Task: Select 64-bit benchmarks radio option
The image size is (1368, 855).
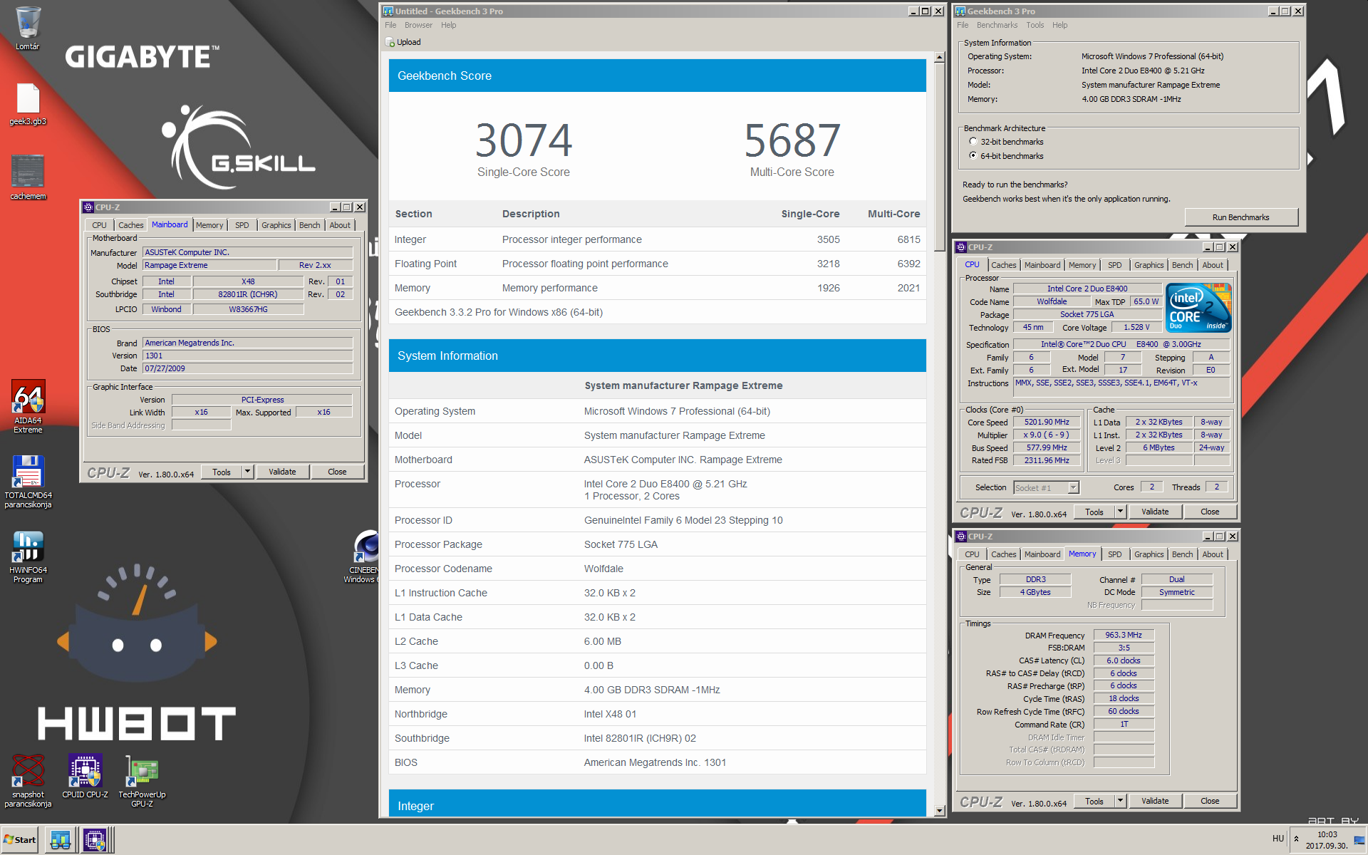Action: pos(973,155)
